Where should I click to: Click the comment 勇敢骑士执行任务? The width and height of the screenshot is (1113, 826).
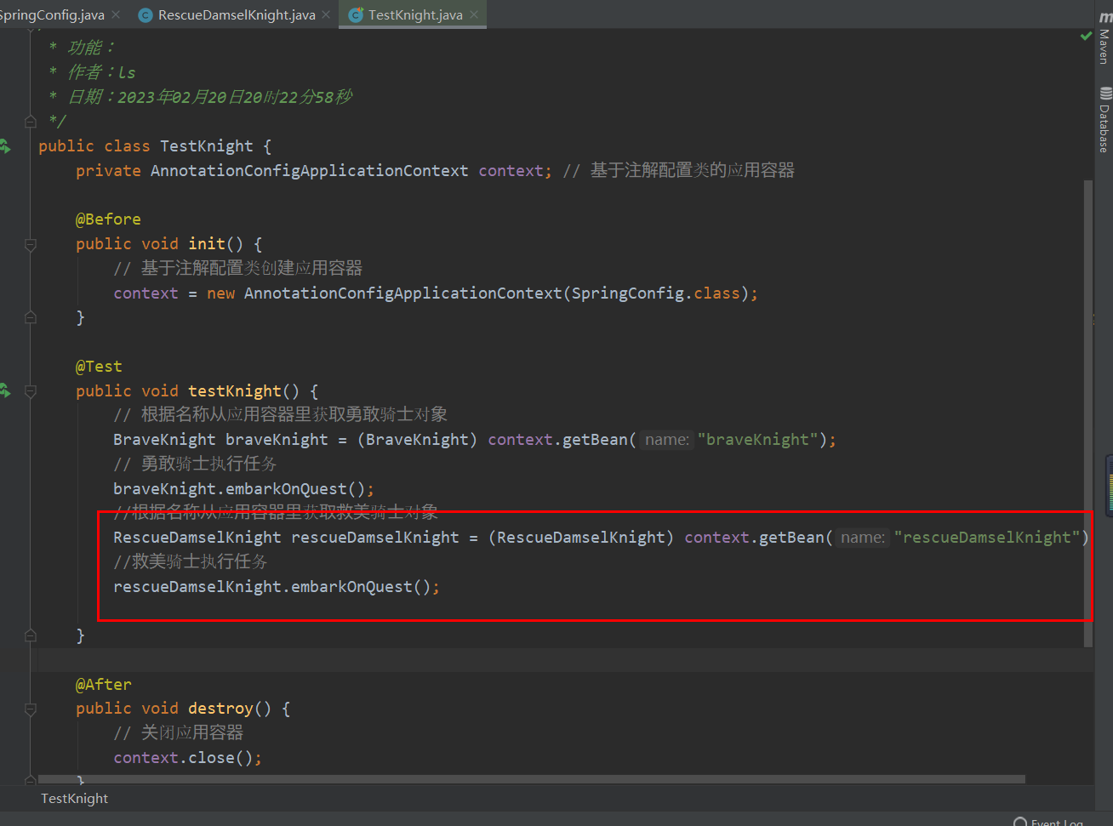(x=195, y=464)
